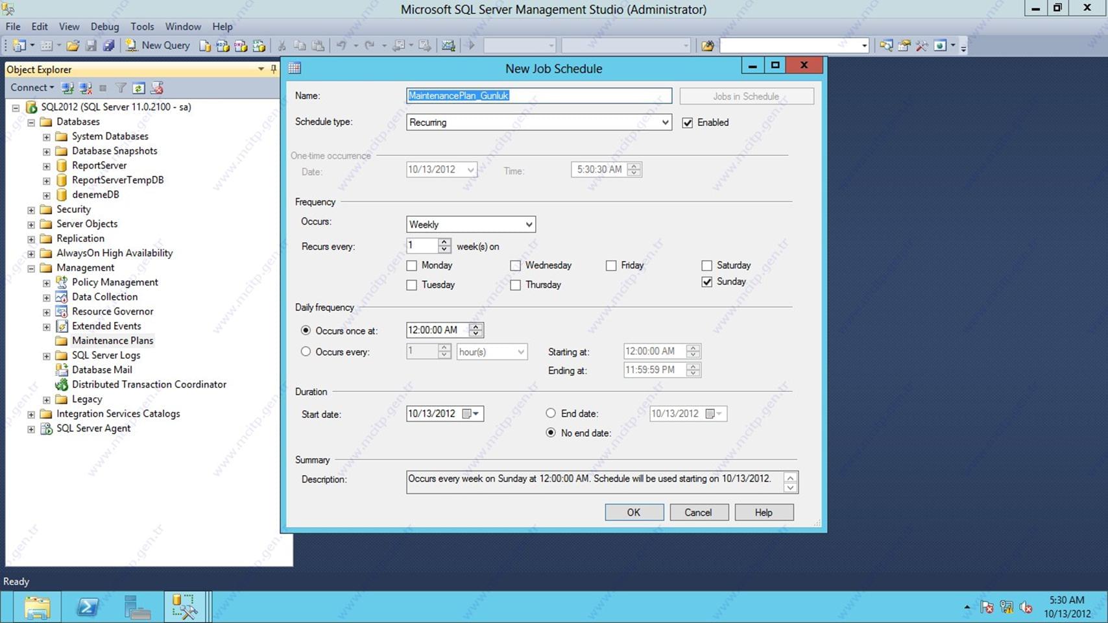Check the Monday checkbox
Screen dimensions: 1108x623
point(411,265)
